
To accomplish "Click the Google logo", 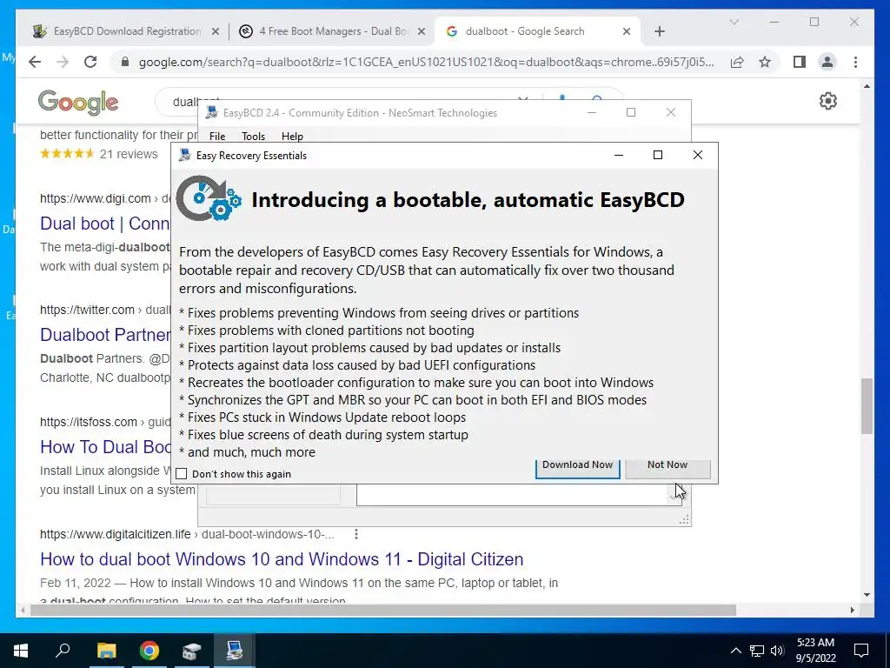I will coord(78,103).
